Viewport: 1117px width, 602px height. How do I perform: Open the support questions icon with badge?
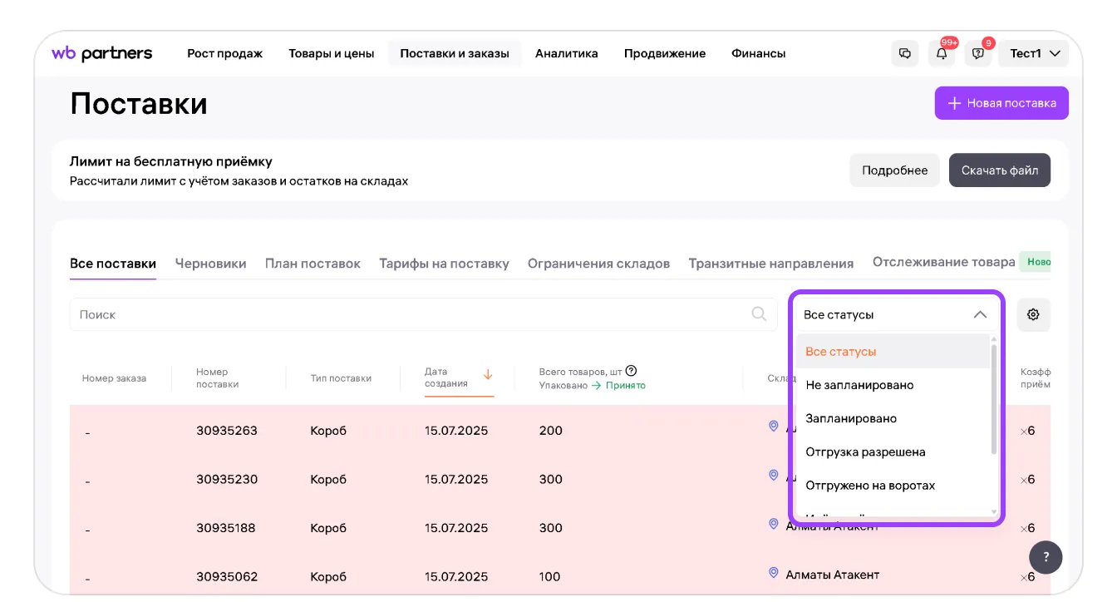coord(978,53)
